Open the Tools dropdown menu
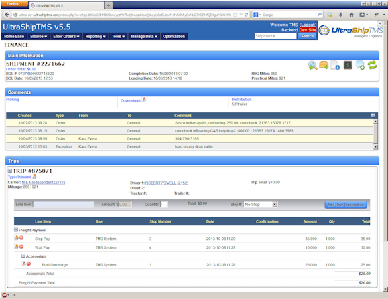This screenshot has height=299, width=388. coord(118,36)
